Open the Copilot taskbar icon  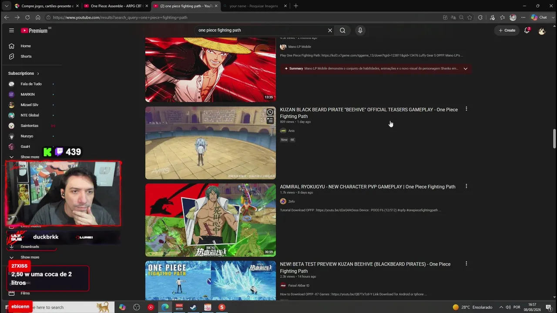(x=122, y=307)
